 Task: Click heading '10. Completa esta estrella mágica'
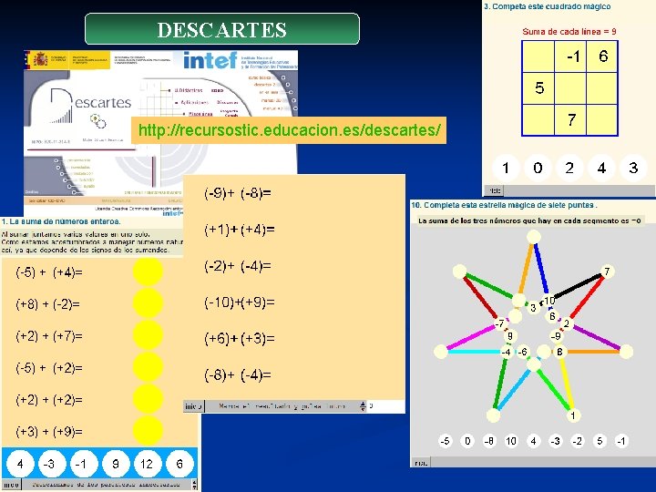[x=504, y=205]
